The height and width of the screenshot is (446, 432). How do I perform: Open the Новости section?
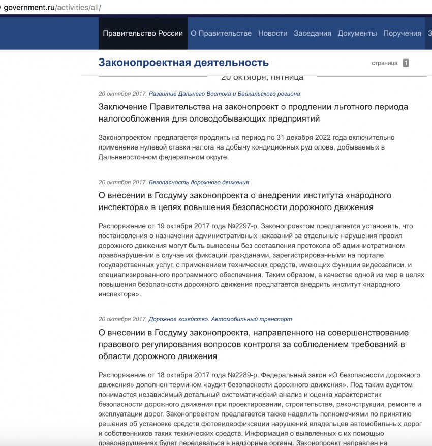click(x=272, y=33)
